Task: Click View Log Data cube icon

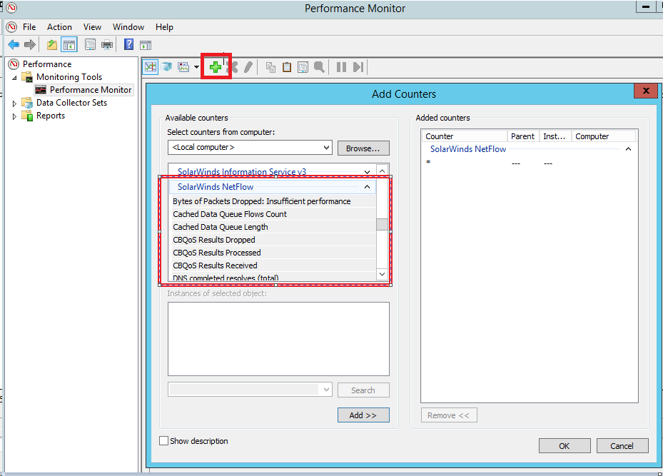Action: 166,67
